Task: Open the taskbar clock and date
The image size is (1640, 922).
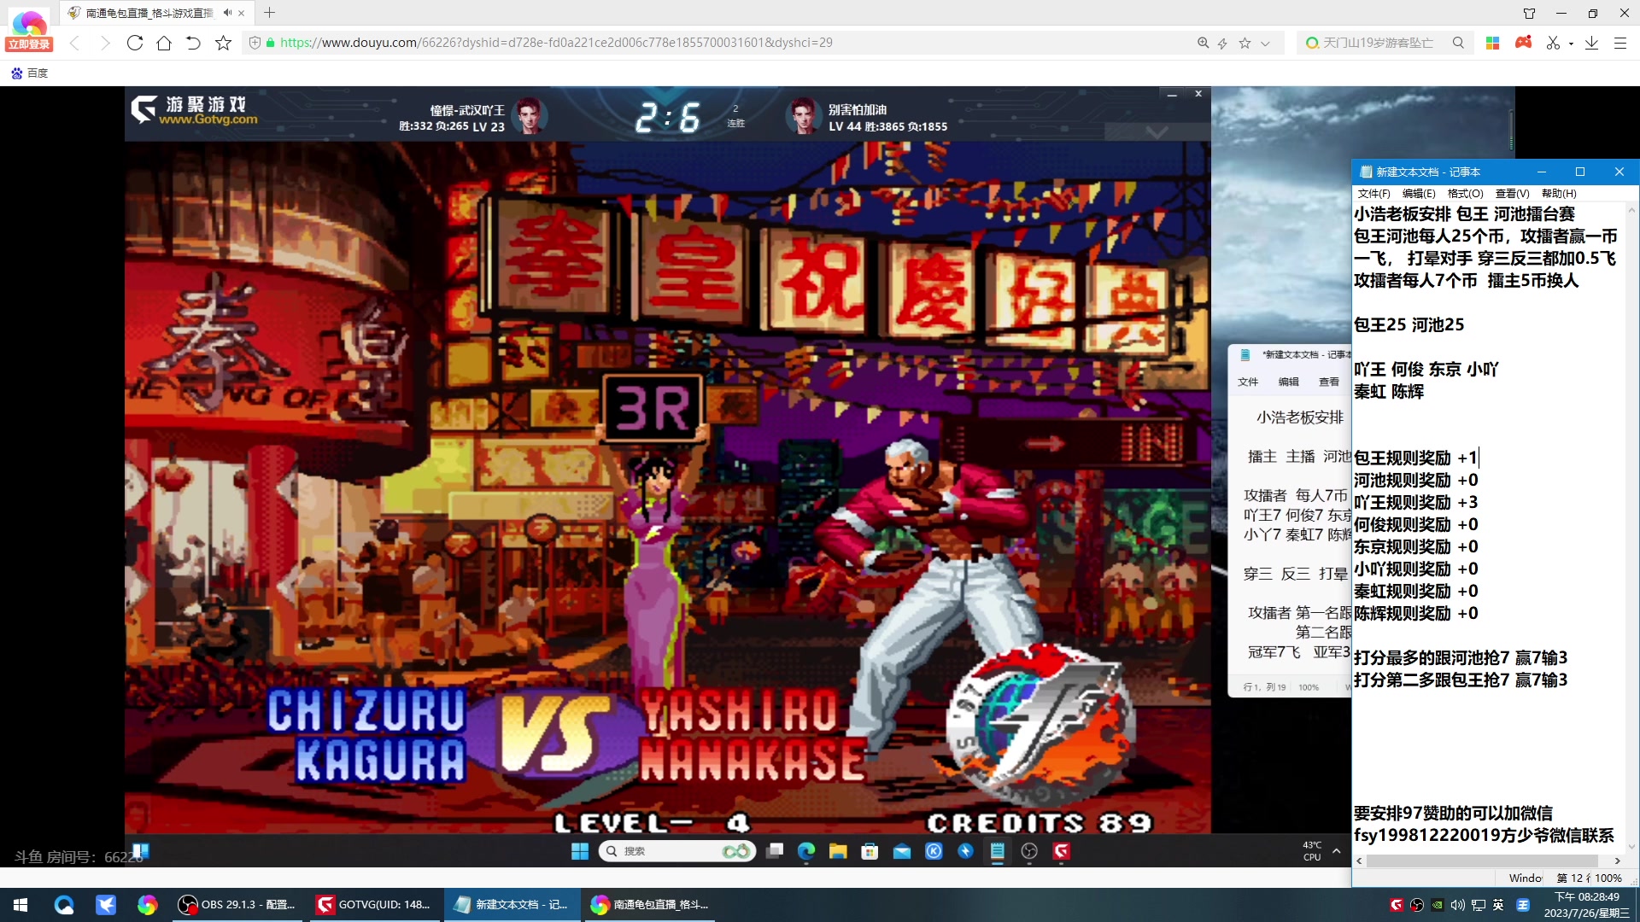Action: [1586, 905]
